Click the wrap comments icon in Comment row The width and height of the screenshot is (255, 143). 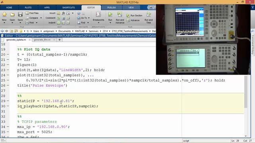(x=68, y=18)
